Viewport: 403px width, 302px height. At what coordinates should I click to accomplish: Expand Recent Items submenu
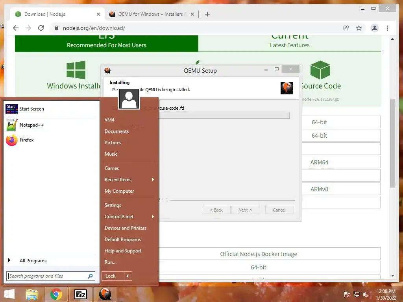click(153, 179)
